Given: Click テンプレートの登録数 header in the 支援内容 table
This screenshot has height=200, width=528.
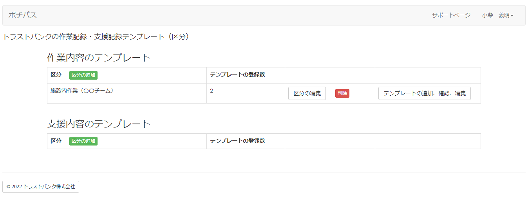Looking at the screenshot, I should 237,141.
